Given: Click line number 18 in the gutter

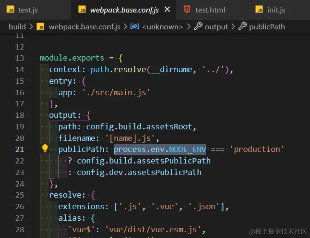Looking at the screenshot, I should (x=20, y=115).
